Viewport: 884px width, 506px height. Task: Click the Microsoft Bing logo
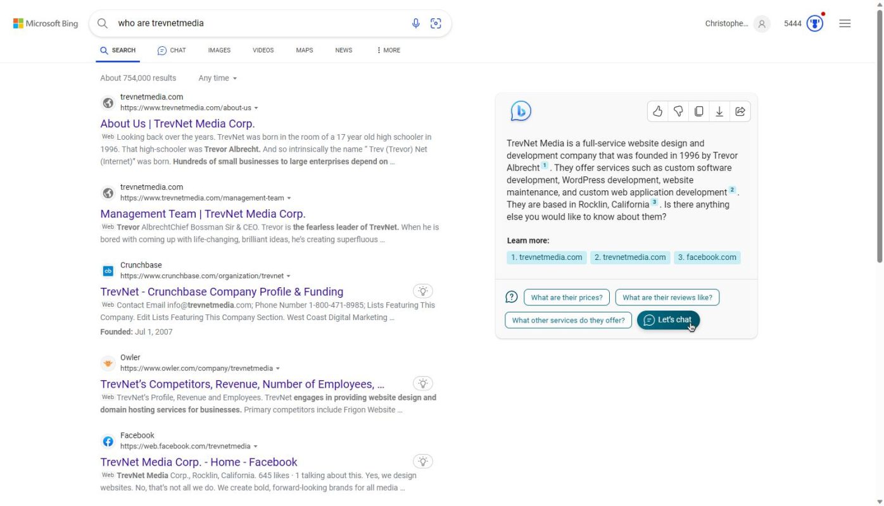click(x=46, y=23)
